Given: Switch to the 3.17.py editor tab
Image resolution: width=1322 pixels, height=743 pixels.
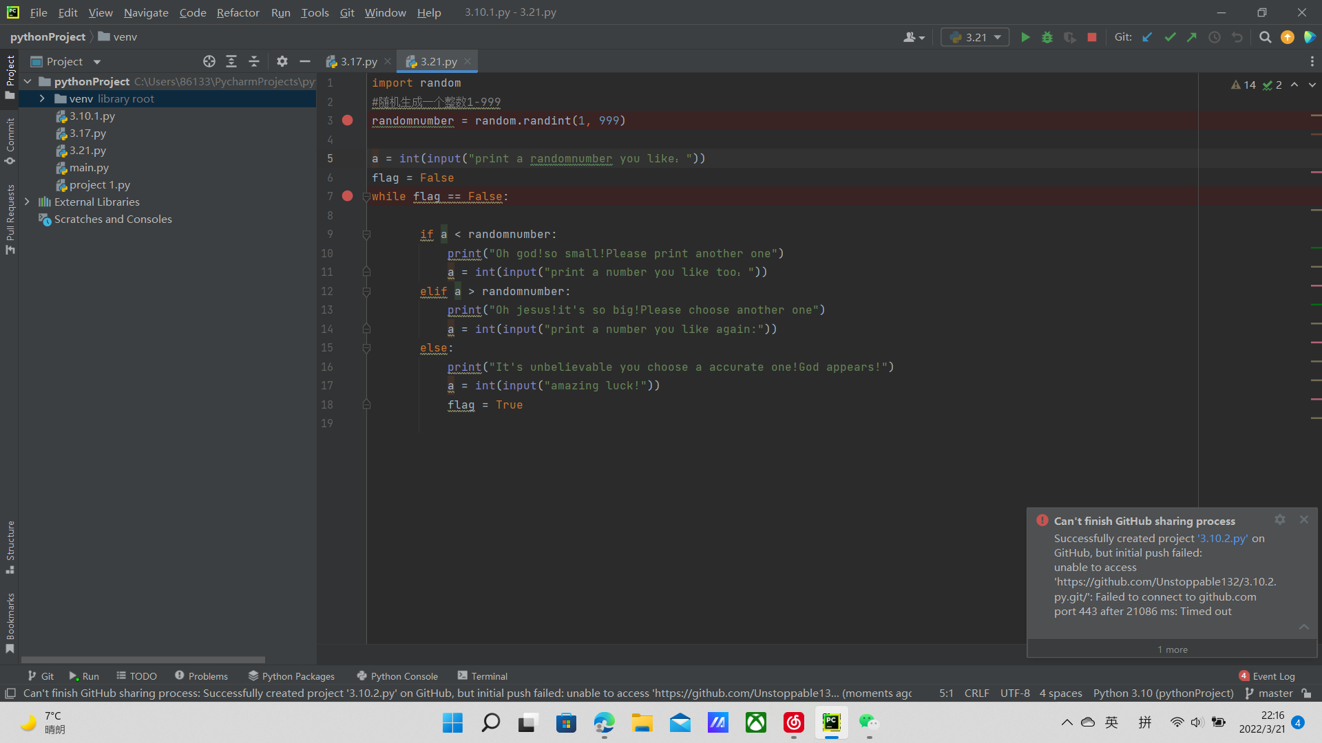Looking at the screenshot, I should tap(358, 61).
